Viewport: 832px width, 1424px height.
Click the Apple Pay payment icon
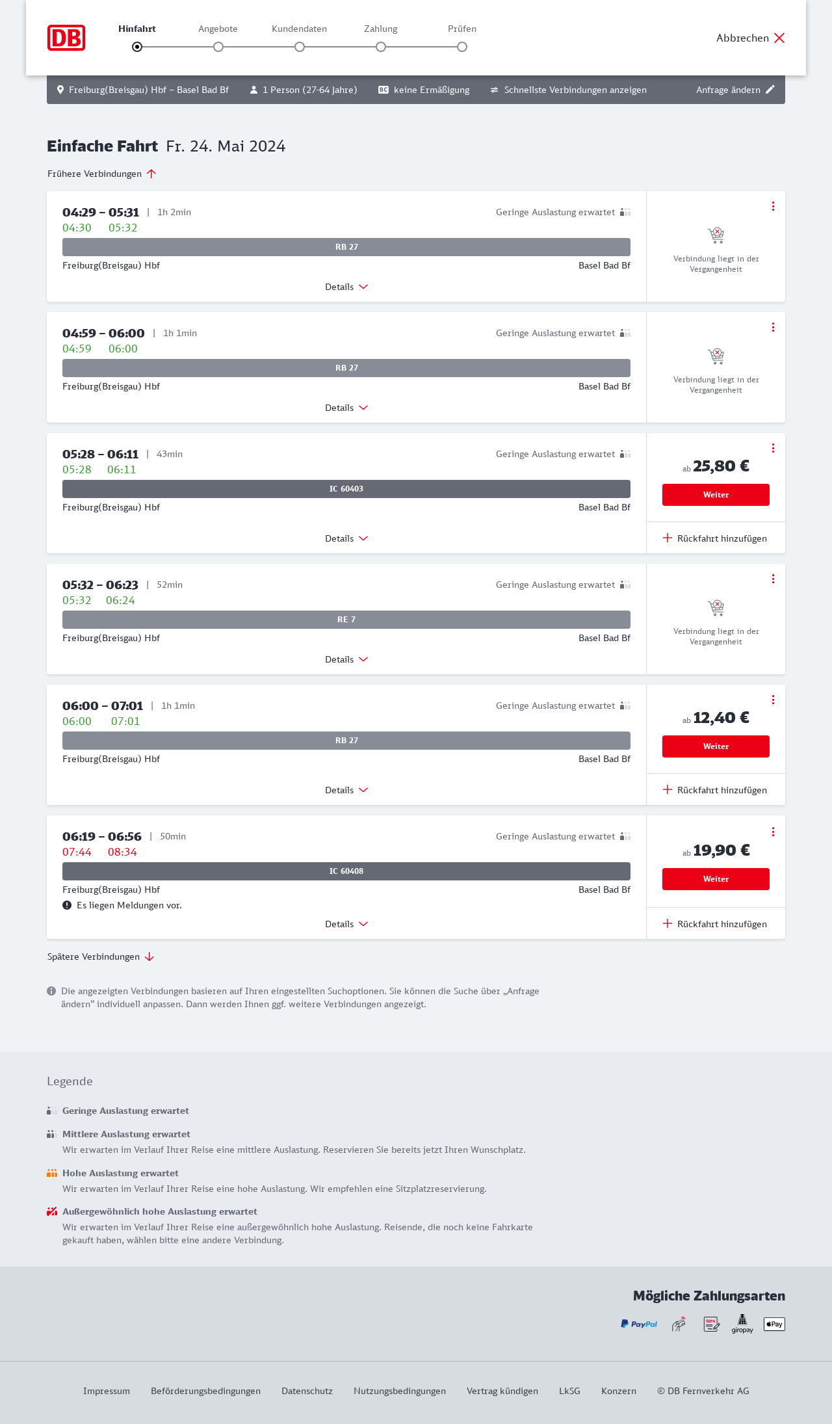[774, 1324]
